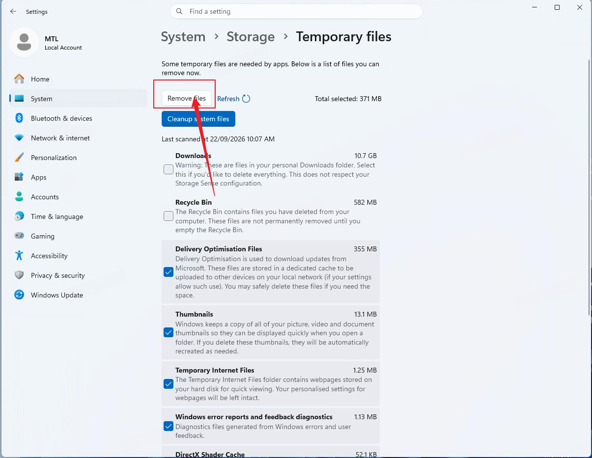Click the Accessibility figure icon
Viewport: 592px width, 458px height.
coord(19,256)
